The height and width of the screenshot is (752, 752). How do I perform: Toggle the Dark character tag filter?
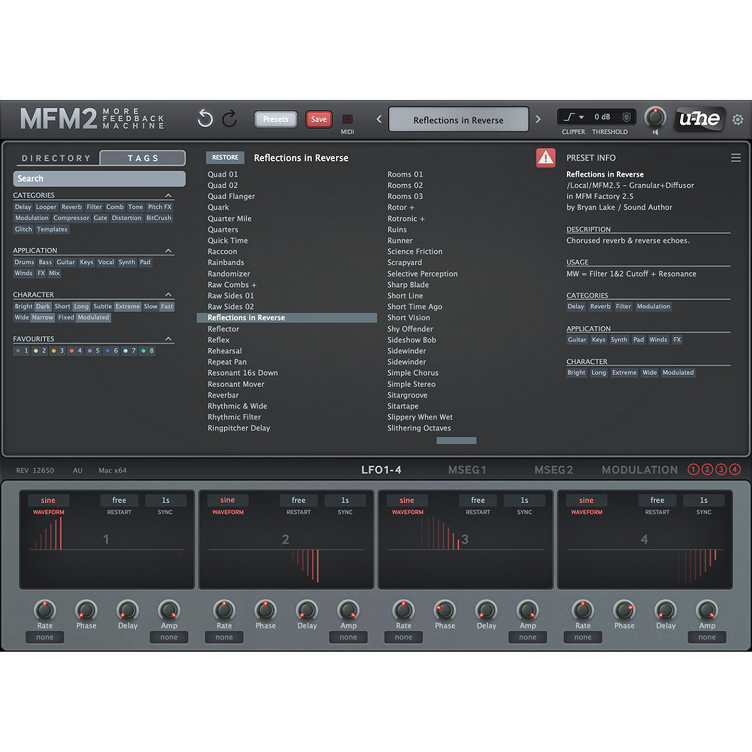43,307
